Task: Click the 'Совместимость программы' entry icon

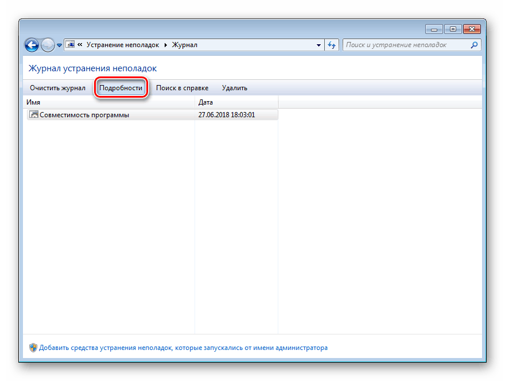Action: (33, 114)
